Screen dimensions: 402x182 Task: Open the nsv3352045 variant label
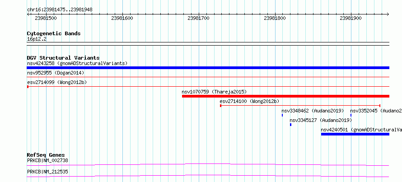click(x=376, y=111)
